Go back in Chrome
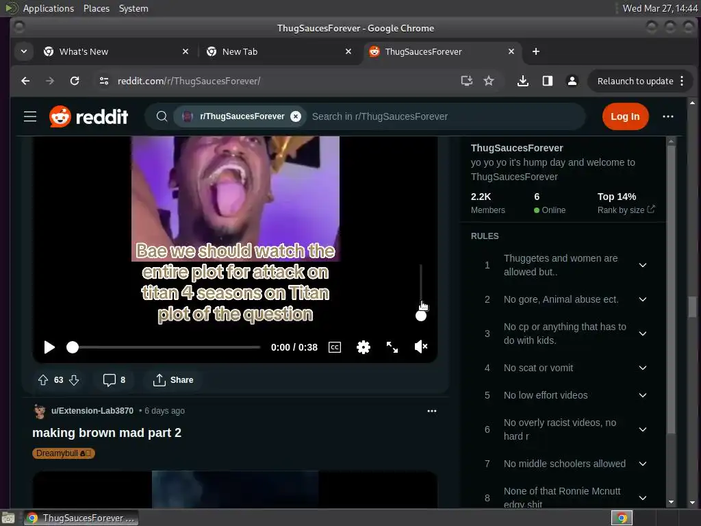 click(x=25, y=81)
